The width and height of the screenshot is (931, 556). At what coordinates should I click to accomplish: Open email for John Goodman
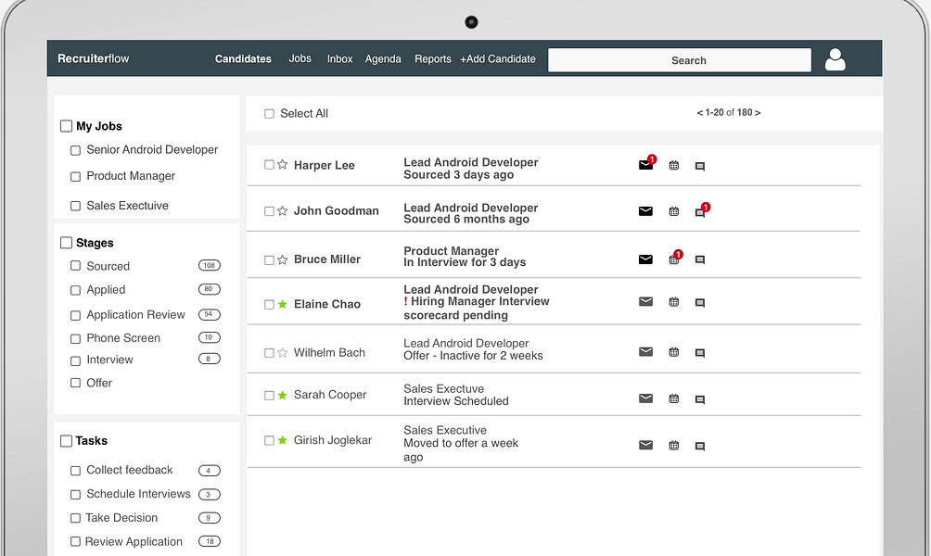(645, 211)
